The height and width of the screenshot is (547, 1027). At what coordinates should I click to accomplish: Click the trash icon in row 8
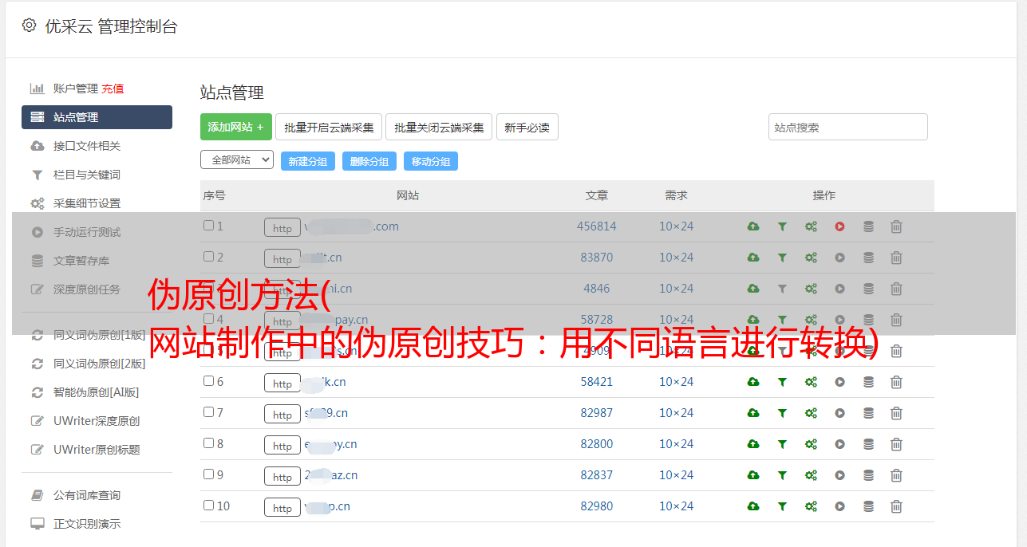896,444
